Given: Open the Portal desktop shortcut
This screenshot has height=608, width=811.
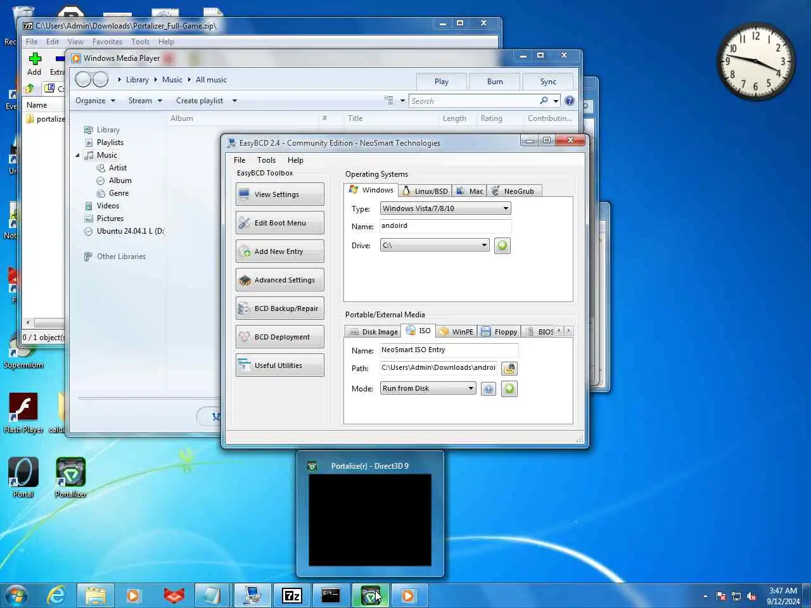Looking at the screenshot, I should coord(23,478).
